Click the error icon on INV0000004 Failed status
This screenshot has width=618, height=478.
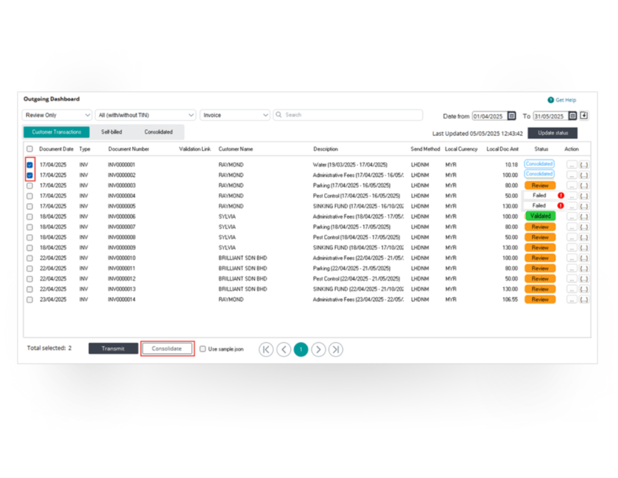tap(561, 196)
